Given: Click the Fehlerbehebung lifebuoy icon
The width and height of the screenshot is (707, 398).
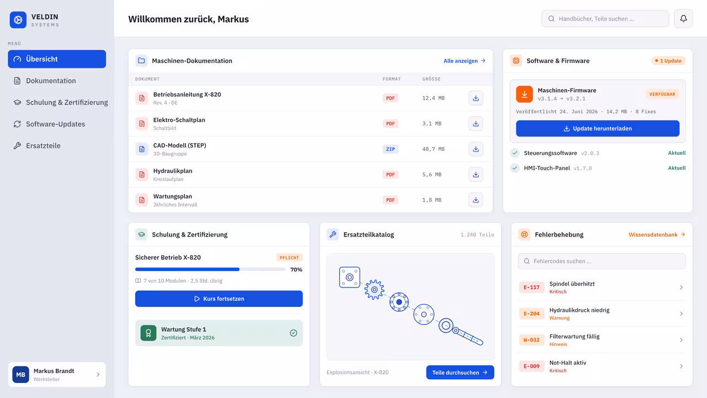Looking at the screenshot, I should click(524, 234).
